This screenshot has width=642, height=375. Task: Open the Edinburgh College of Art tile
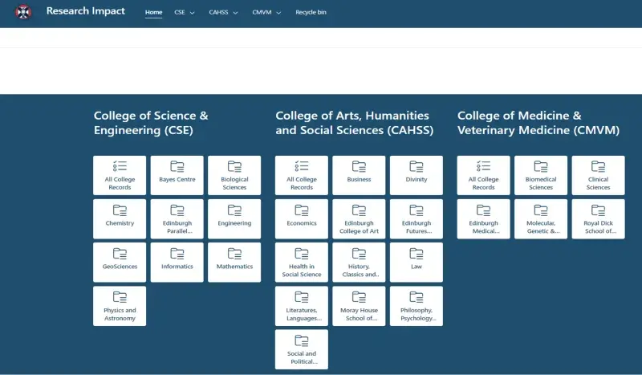(359, 219)
